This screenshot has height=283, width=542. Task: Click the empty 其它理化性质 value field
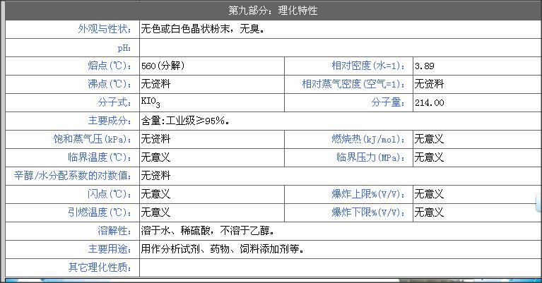339,267
